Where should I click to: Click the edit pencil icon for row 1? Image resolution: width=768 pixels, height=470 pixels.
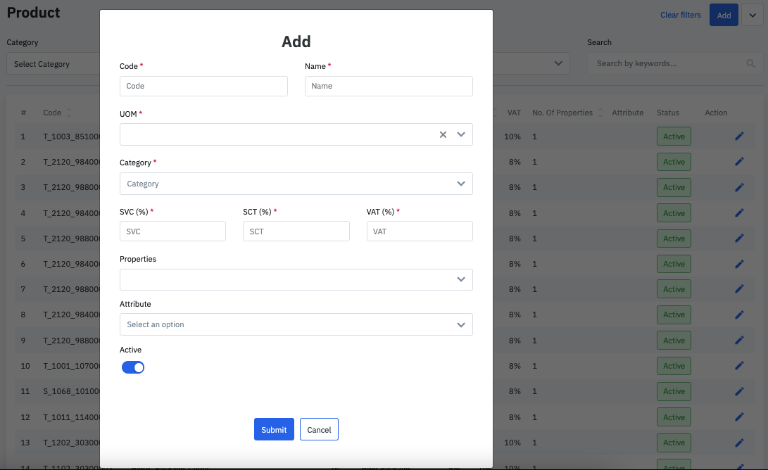739,136
